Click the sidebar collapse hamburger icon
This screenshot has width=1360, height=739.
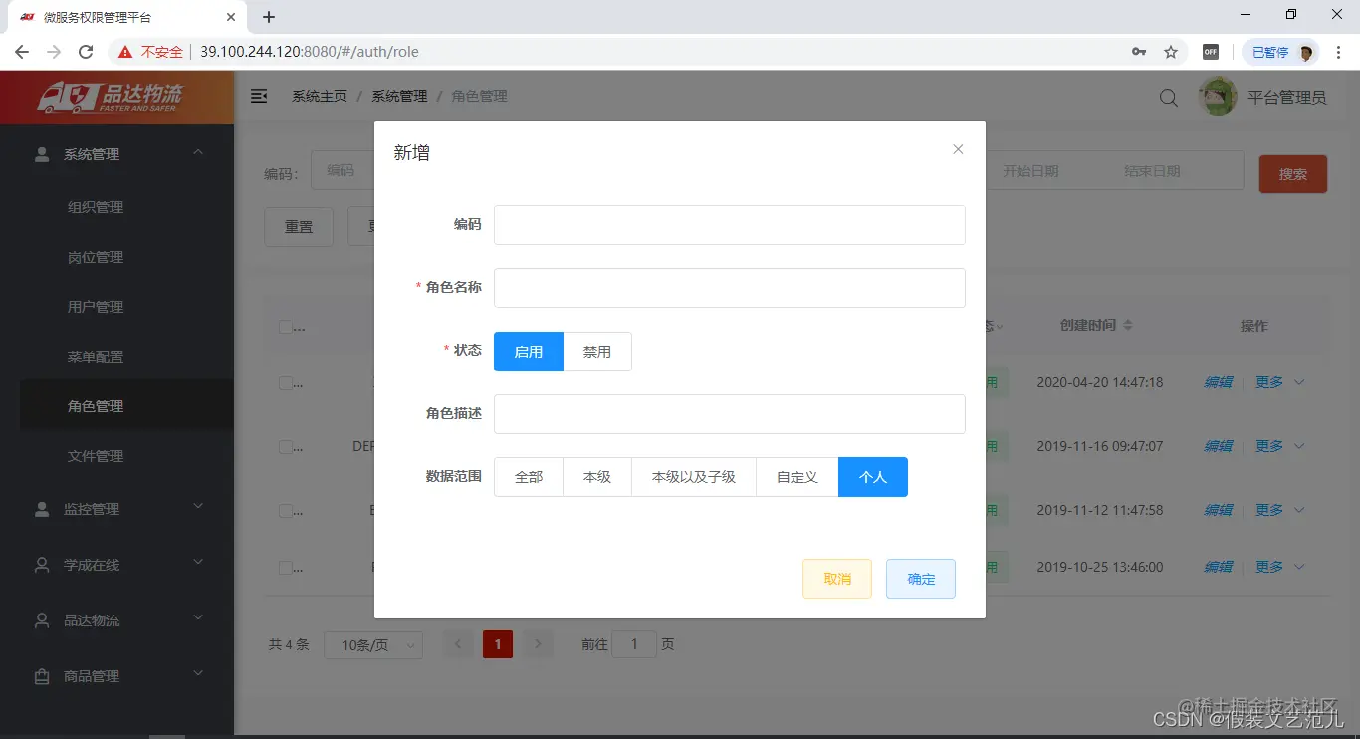coord(259,96)
